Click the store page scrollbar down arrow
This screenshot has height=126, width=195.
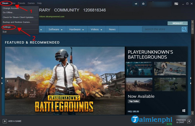[193, 113]
